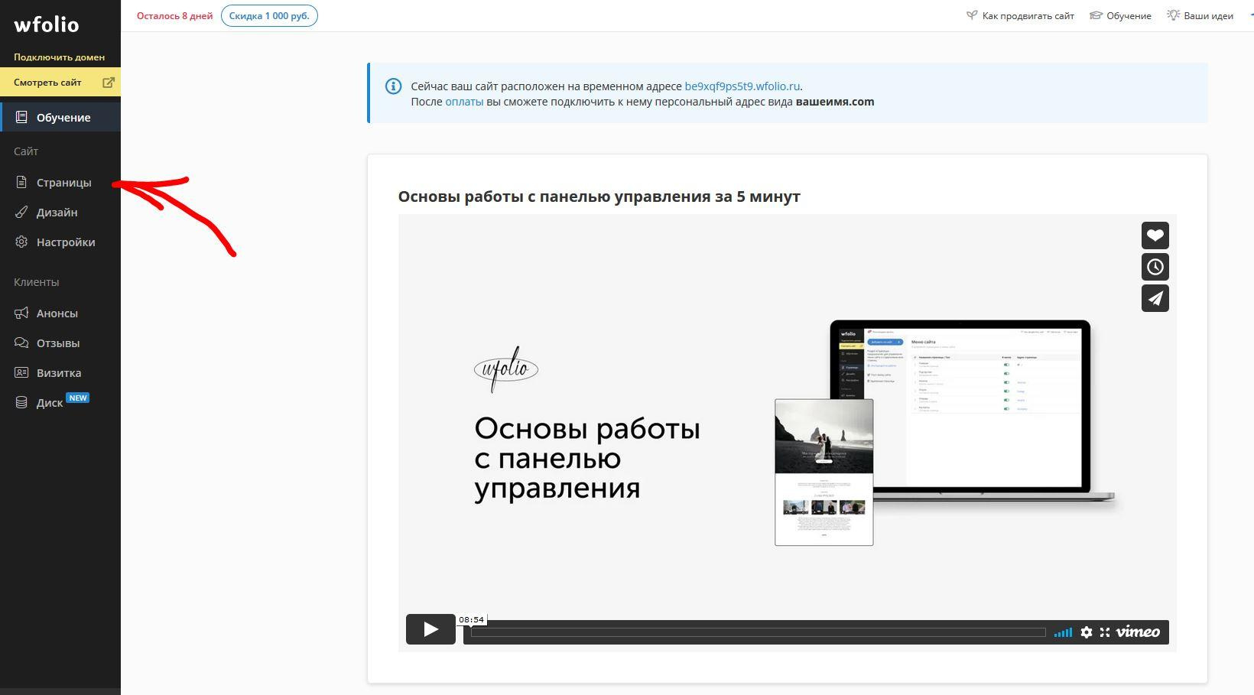Like the video with the heart button
The image size is (1254, 695).
(1155, 235)
